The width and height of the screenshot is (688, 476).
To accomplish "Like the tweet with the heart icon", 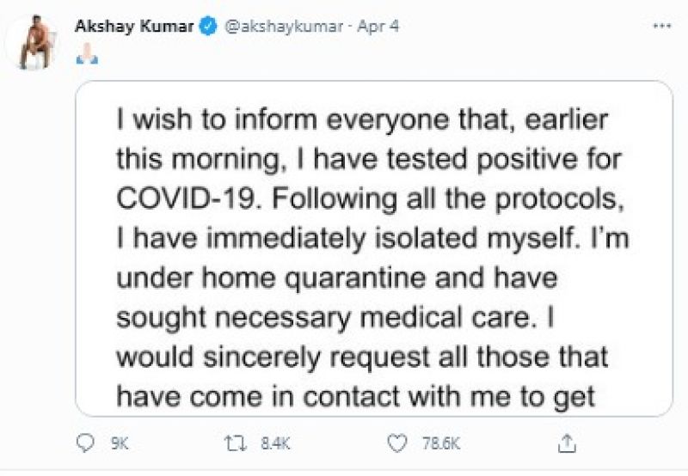I will [396, 444].
